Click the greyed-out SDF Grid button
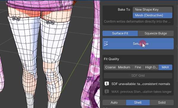 tap(138, 76)
